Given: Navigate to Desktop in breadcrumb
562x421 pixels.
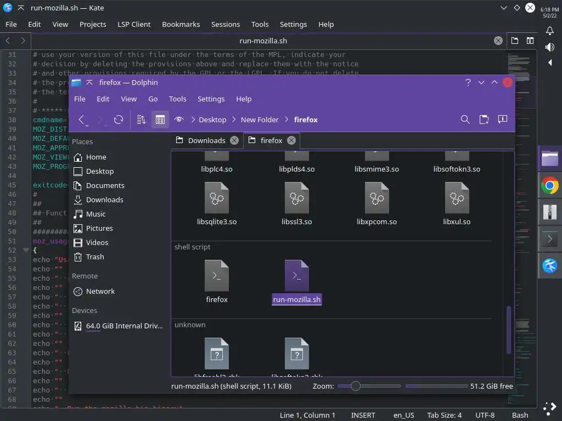Looking at the screenshot, I should point(212,120).
